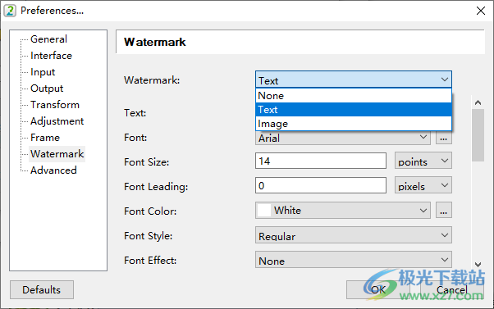Image resolution: width=494 pixels, height=309 pixels.
Task: Click the vertical scrollbar thumb
Action: pyautogui.click(x=478, y=135)
